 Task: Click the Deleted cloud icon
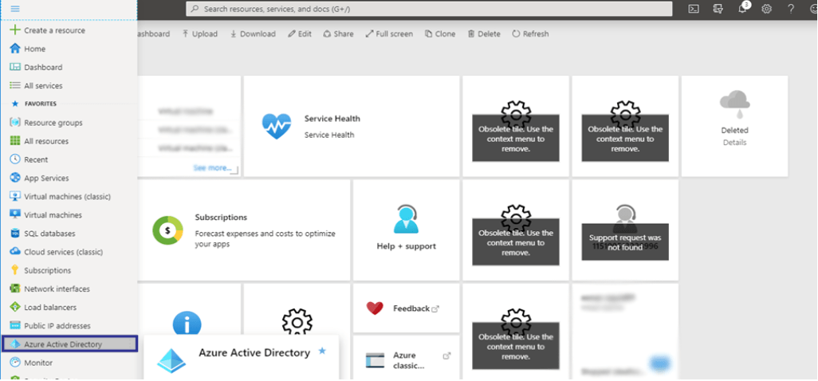click(x=734, y=104)
